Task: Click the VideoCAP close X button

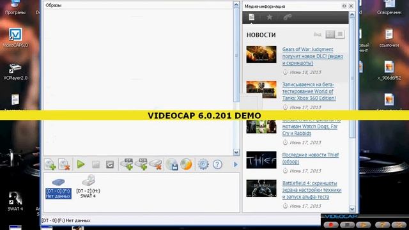Action: [x=399, y=224]
